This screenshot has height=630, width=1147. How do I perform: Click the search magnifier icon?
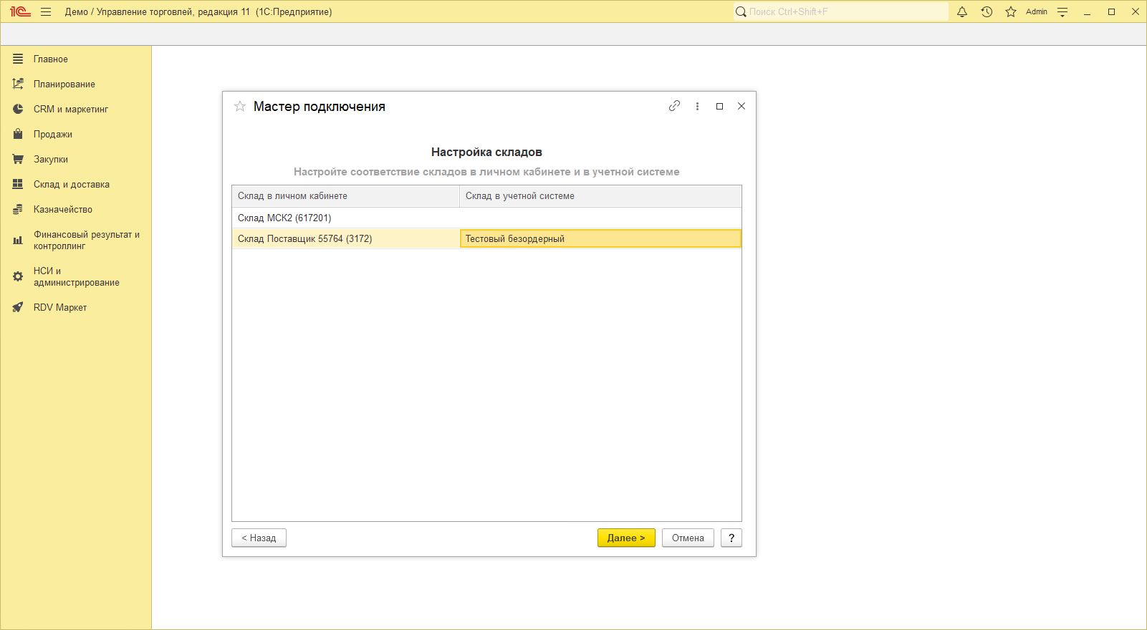click(x=741, y=11)
